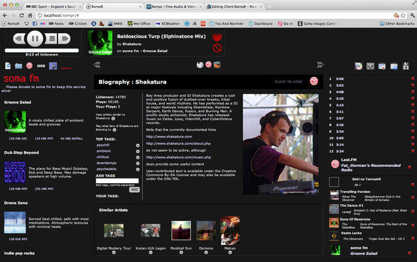
Task: Ban the track with the red ban icon
Action: [x=217, y=48]
